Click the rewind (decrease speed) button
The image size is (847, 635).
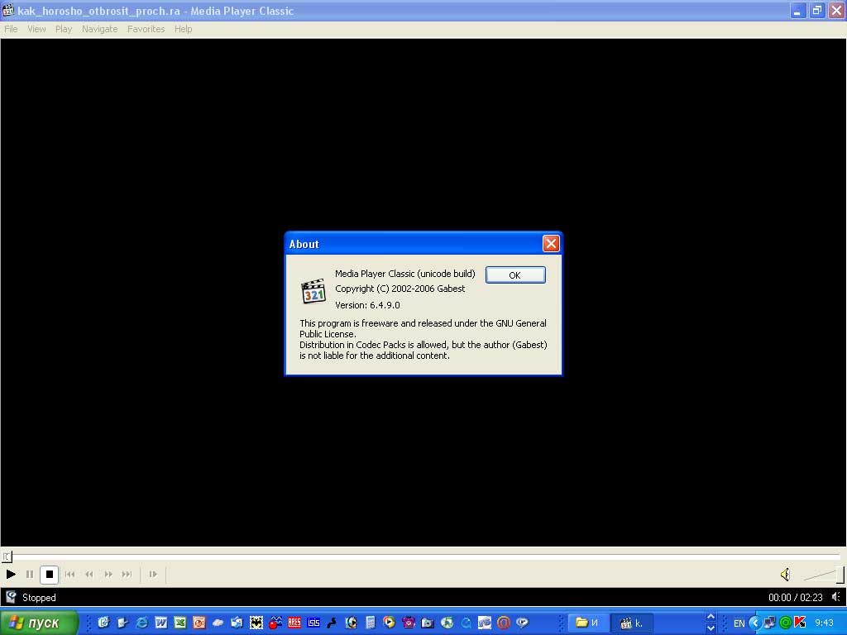coord(89,574)
